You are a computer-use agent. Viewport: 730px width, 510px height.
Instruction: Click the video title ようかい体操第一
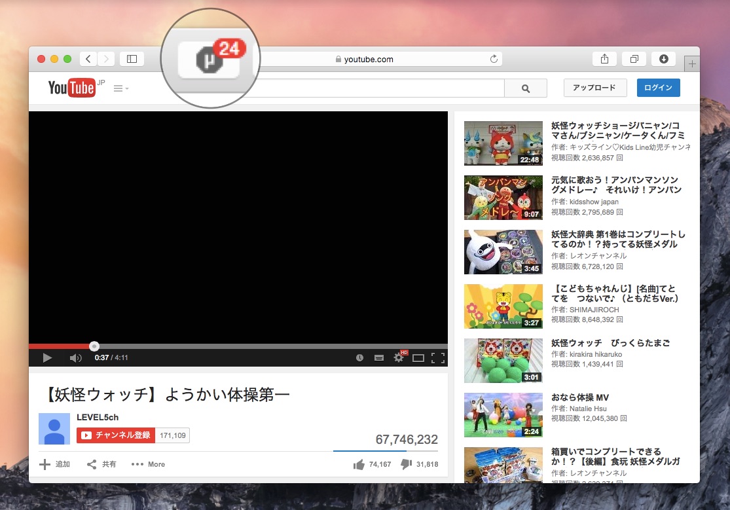coord(166,395)
